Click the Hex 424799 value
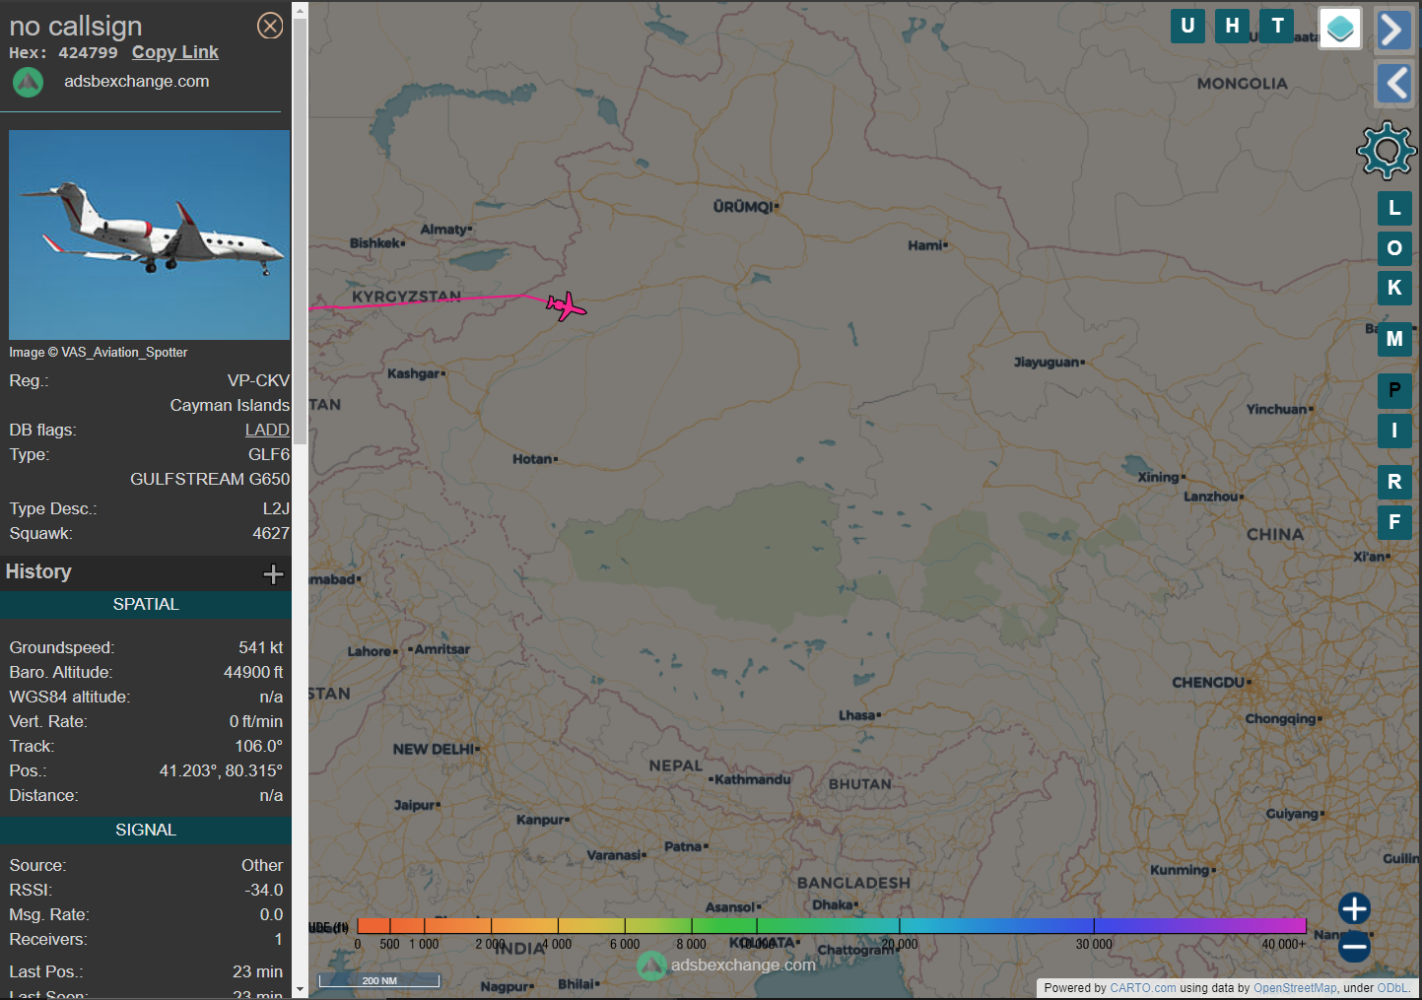The height and width of the screenshot is (1000, 1422). (x=88, y=53)
